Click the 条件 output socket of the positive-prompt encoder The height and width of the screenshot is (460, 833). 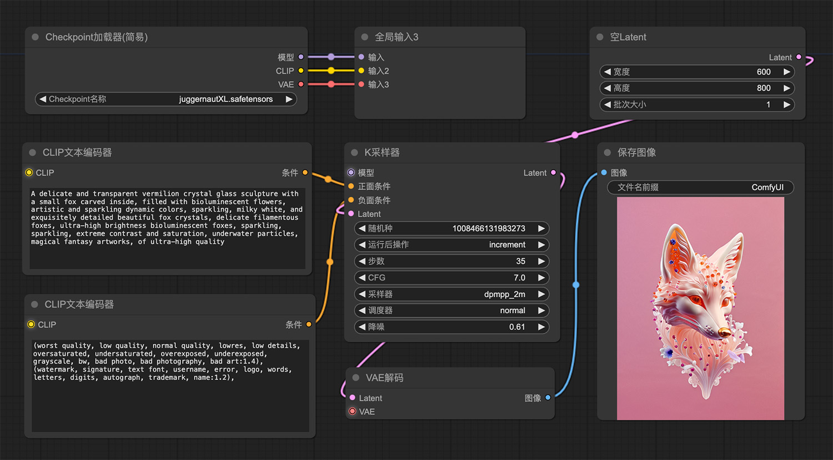pyautogui.click(x=305, y=173)
